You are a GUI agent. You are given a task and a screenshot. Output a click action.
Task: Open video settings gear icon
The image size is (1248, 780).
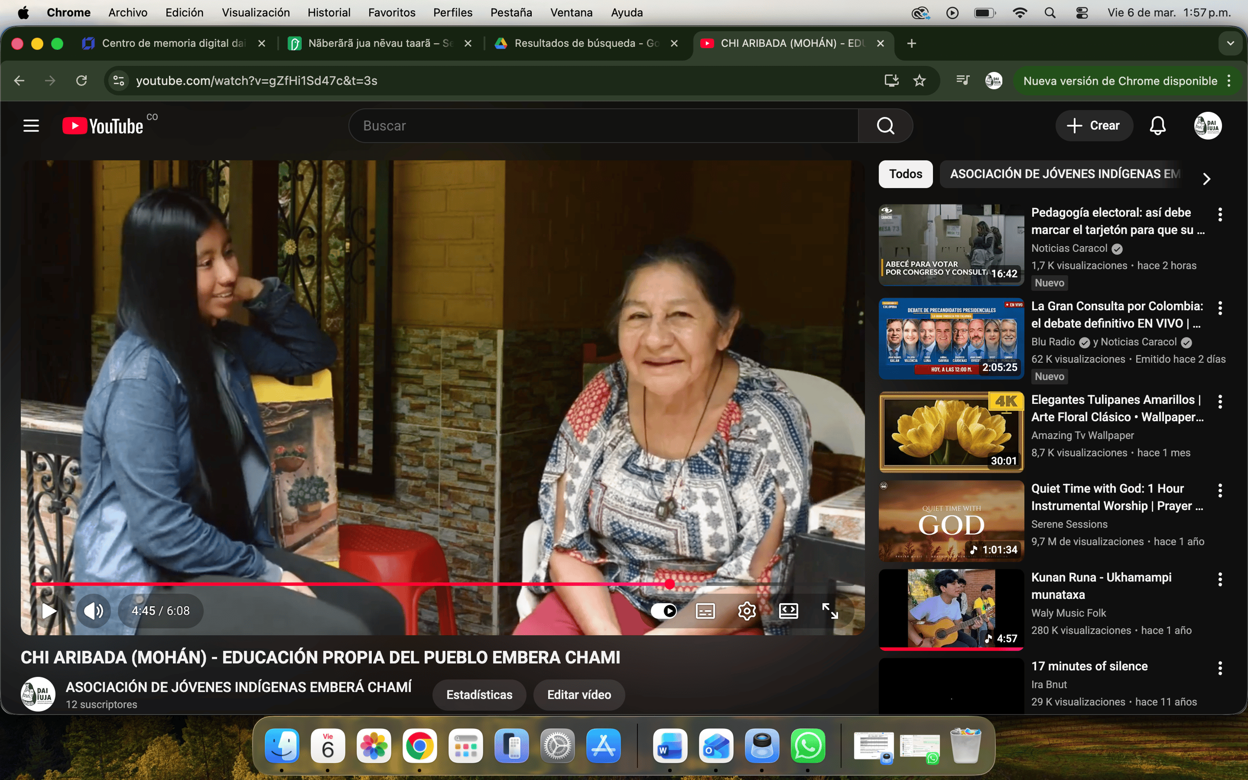[x=746, y=611]
